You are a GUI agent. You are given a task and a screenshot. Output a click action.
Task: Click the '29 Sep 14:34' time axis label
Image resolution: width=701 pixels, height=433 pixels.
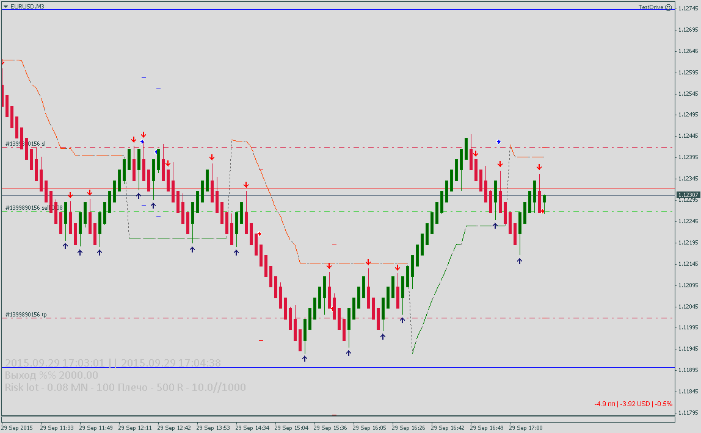pyautogui.click(x=252, y=428)
